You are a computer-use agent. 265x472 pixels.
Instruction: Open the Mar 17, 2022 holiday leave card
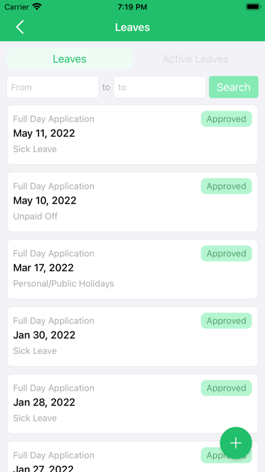[x=132, y=269]
